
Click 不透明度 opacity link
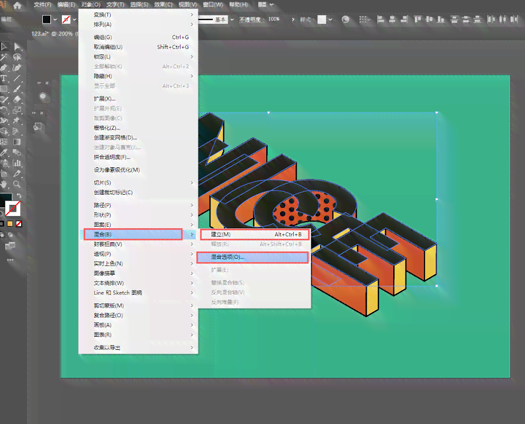click(x=251, y=20)
